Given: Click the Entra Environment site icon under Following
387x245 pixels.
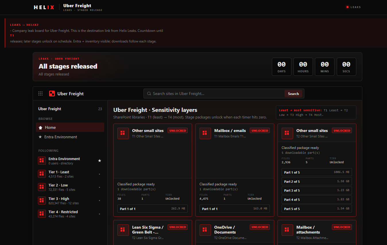Looking at the screenshot, I should click(42, 161).
